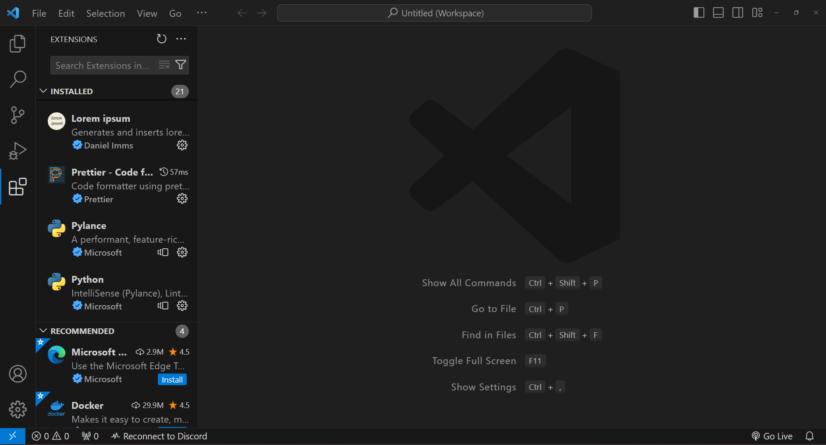Install Microsoft Edge Tools extension
The width and height of the screenshot is (826, 445).
(x=172, y=380)
